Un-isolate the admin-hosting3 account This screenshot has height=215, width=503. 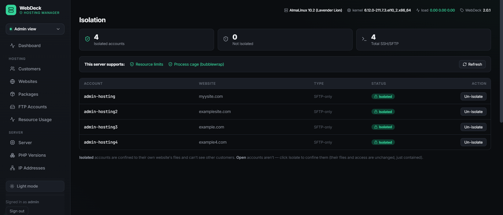tap(474, 127)
